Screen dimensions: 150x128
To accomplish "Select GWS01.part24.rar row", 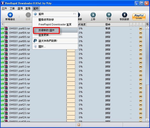I will pos(73,117).
